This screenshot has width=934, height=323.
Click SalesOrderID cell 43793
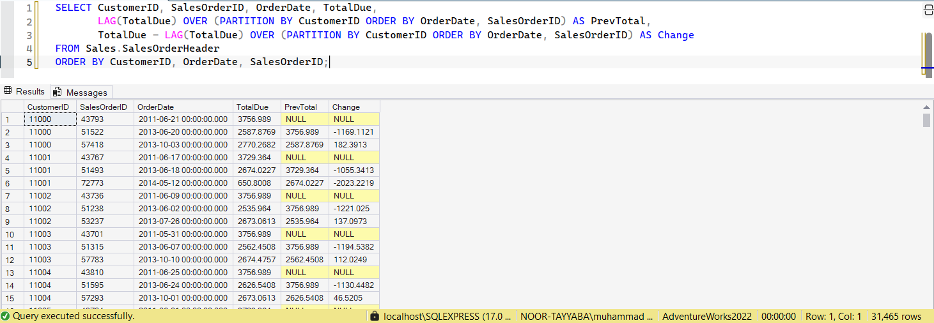point(105,119)
